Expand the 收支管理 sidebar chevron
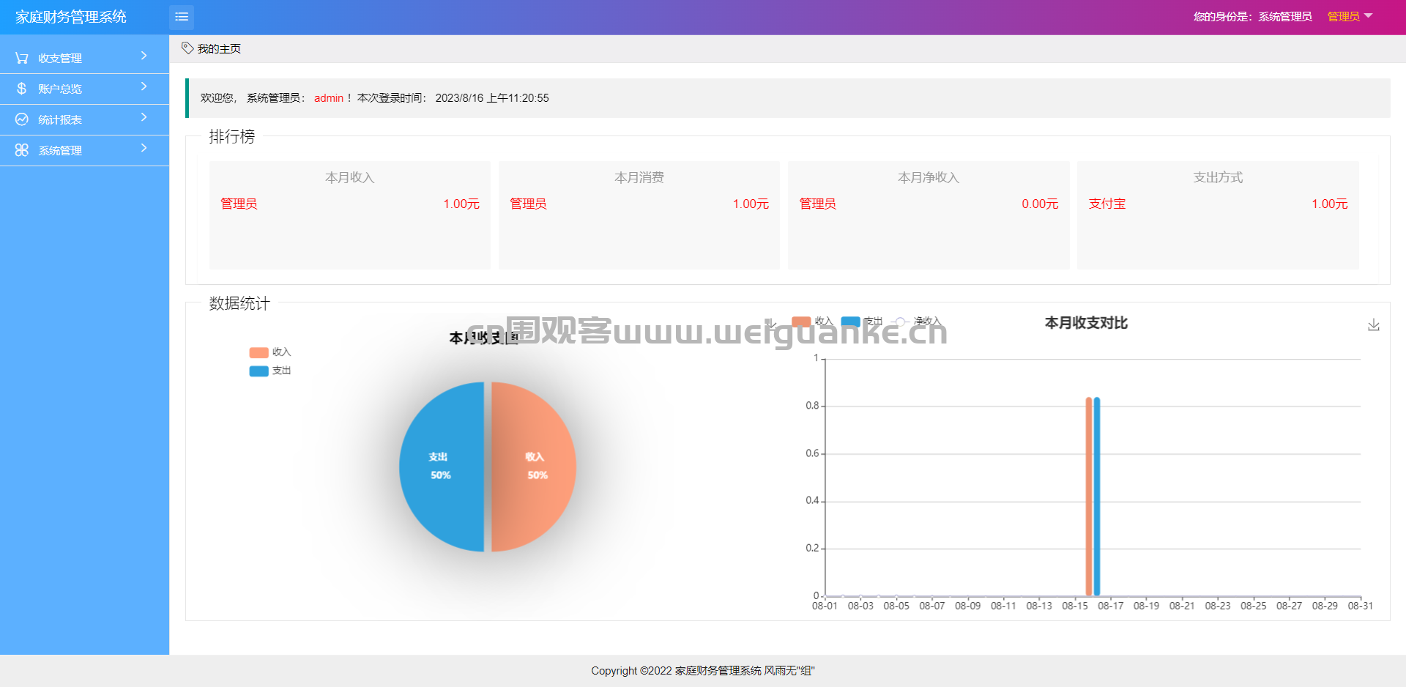The image size is (1406, 687). coord(144,56)
